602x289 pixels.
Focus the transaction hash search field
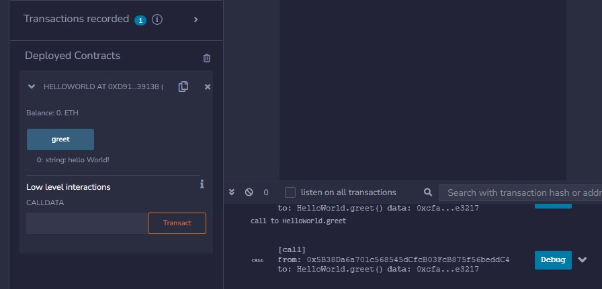523,192
